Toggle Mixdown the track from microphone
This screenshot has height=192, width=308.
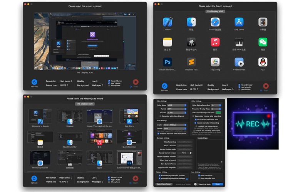158,134
